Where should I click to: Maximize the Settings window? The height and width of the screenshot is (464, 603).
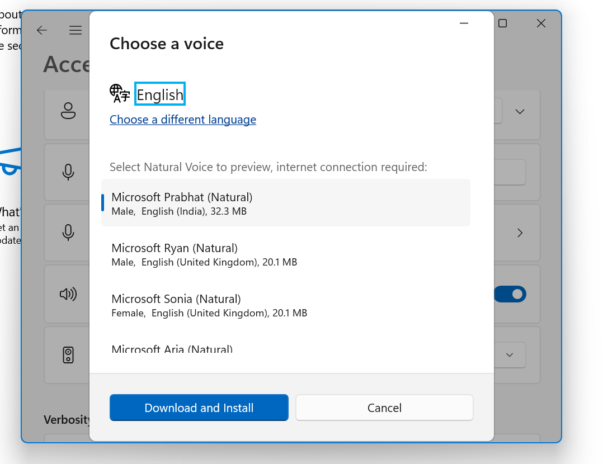pos(503,23)
